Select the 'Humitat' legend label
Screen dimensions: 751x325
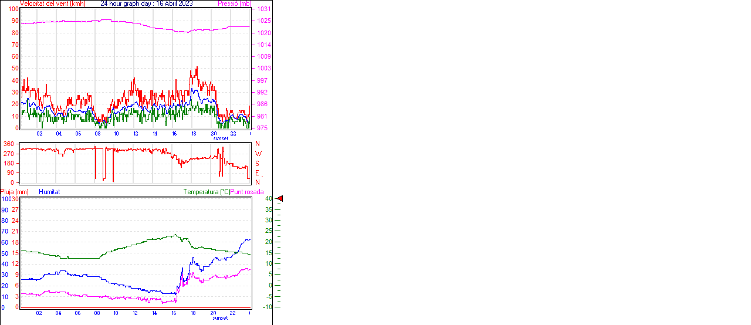[x=49, y=192]
